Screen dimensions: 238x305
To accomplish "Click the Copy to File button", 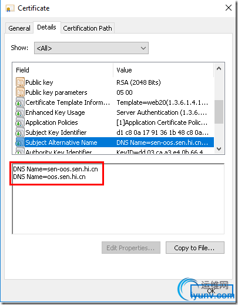I will click(195, 248).
